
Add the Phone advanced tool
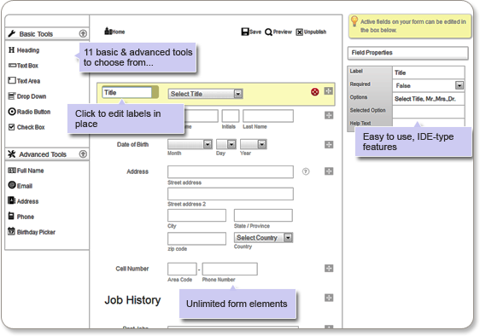[x=20, y=216]
